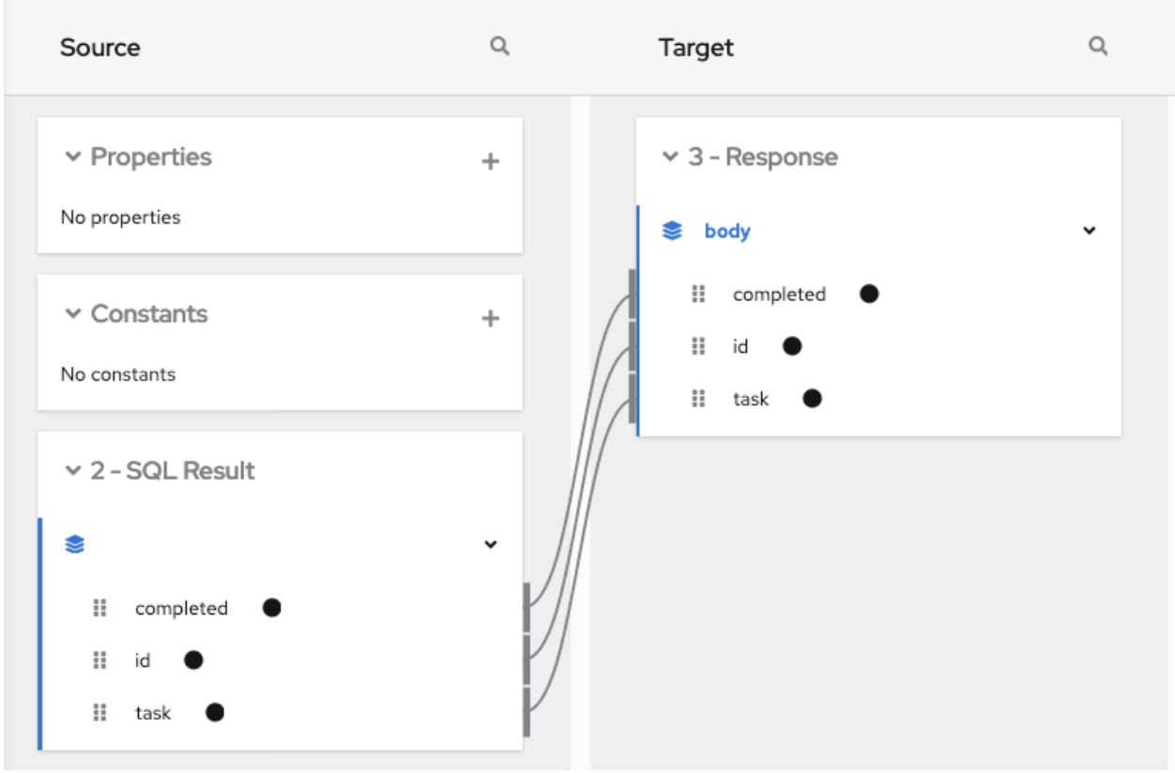Select the target id field

(740, 346)
